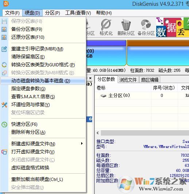The image size is (189, 194).
Task: Choose 备份分区表(F9) menu item
Action: coord(43,29)
